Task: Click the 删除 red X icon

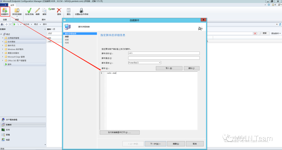Action: coord(59,10)
